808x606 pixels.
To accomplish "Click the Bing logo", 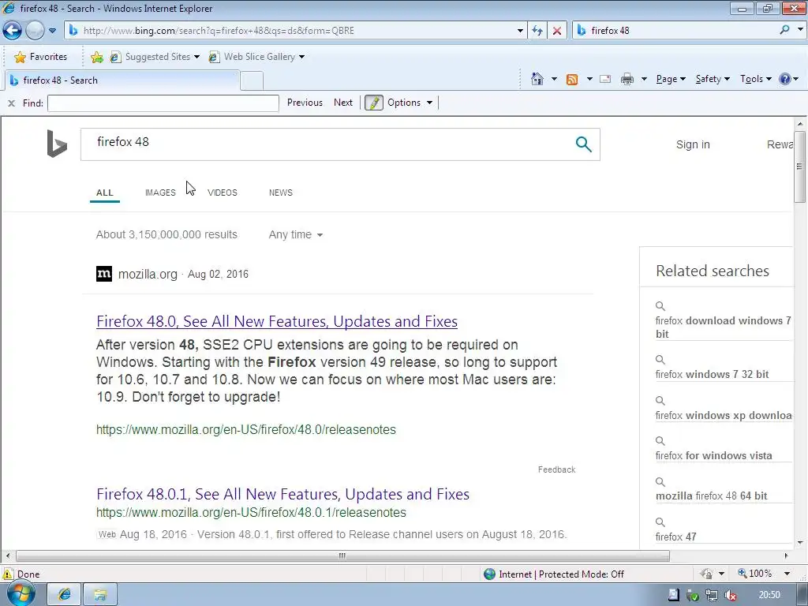I will (x=57, y=144).
